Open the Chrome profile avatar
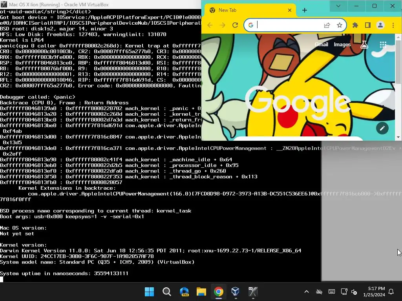Screen dimensions: 402x301 380,25
